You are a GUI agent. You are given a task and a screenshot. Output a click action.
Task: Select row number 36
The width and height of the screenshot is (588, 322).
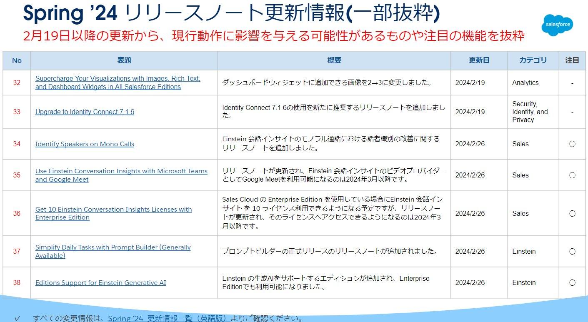tap(17, 213)
